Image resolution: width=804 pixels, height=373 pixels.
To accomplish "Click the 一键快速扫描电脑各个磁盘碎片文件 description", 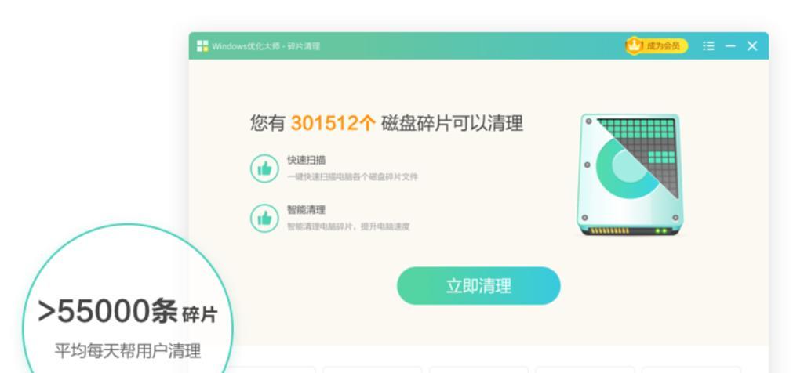I will (x=352, y=177).
